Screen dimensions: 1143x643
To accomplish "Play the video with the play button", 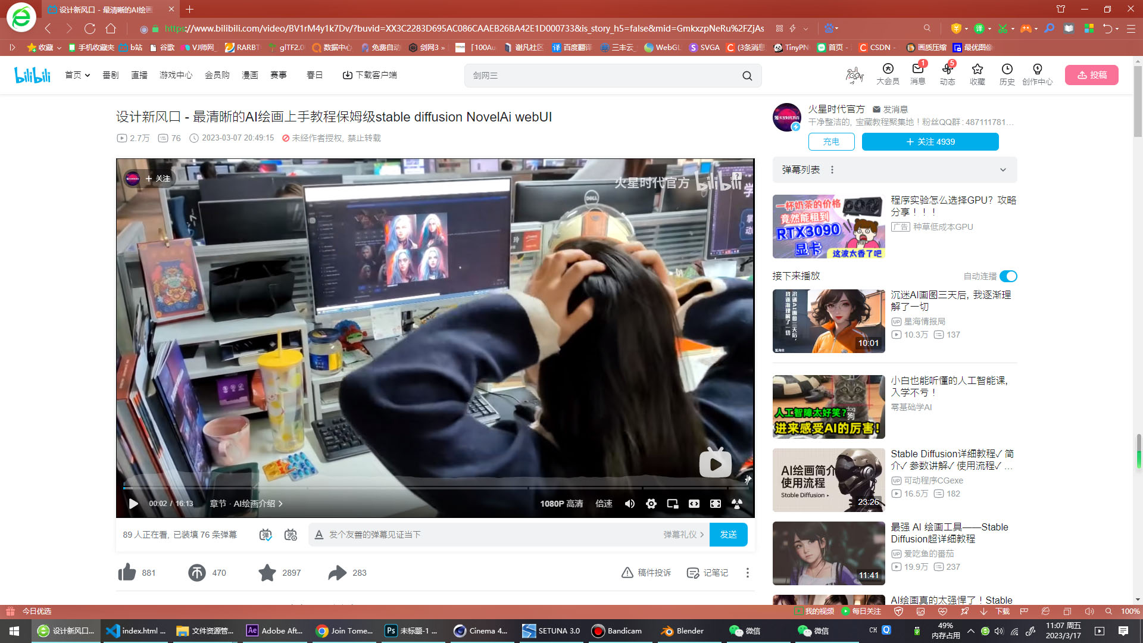I will tap(133, 504).
